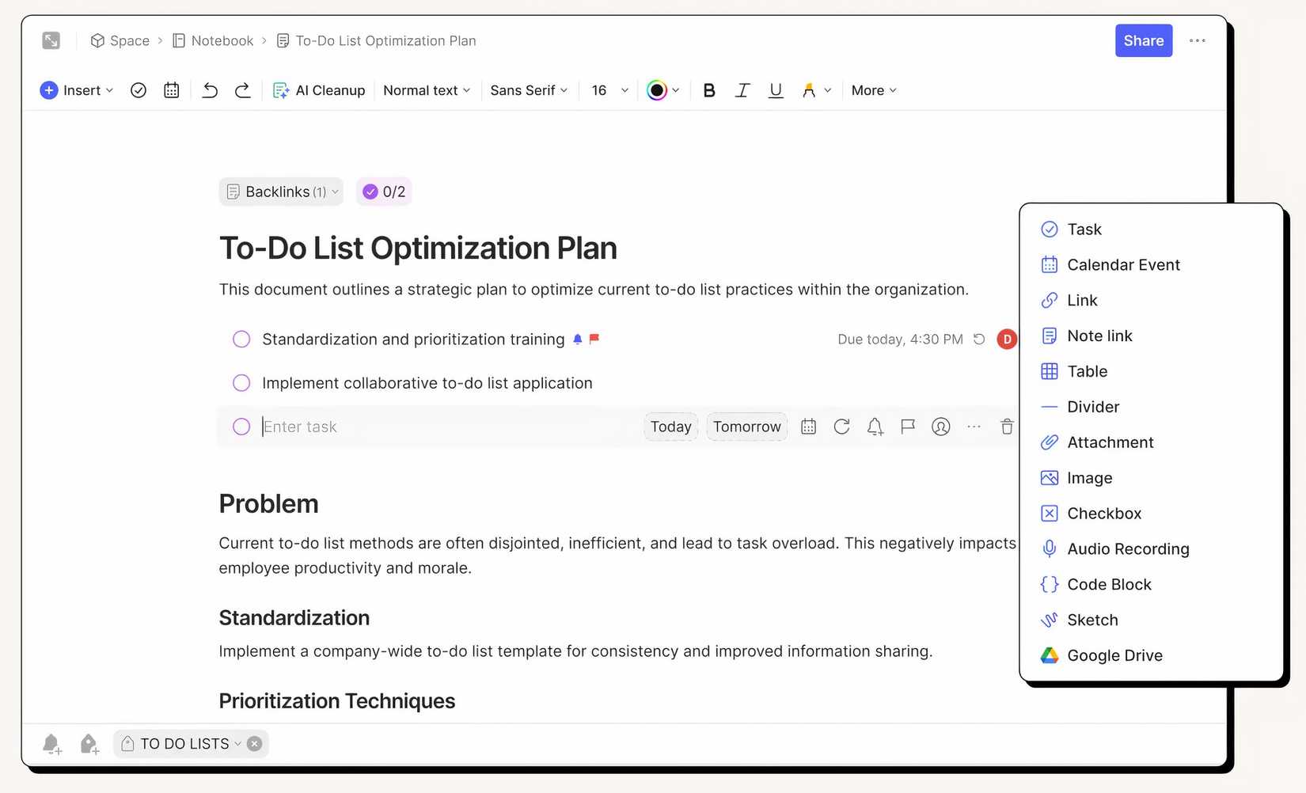Open the text color swatch picker
1306x793 pixels.
point(662,89)
